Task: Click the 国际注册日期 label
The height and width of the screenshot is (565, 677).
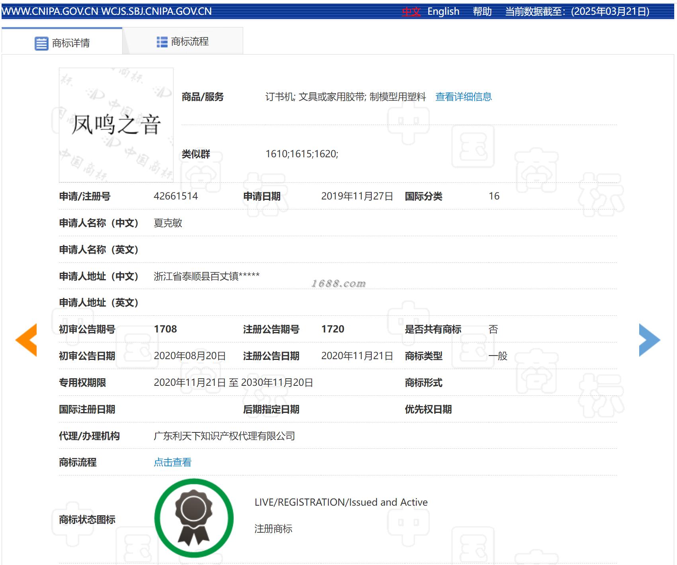Action: pos(87,409)
